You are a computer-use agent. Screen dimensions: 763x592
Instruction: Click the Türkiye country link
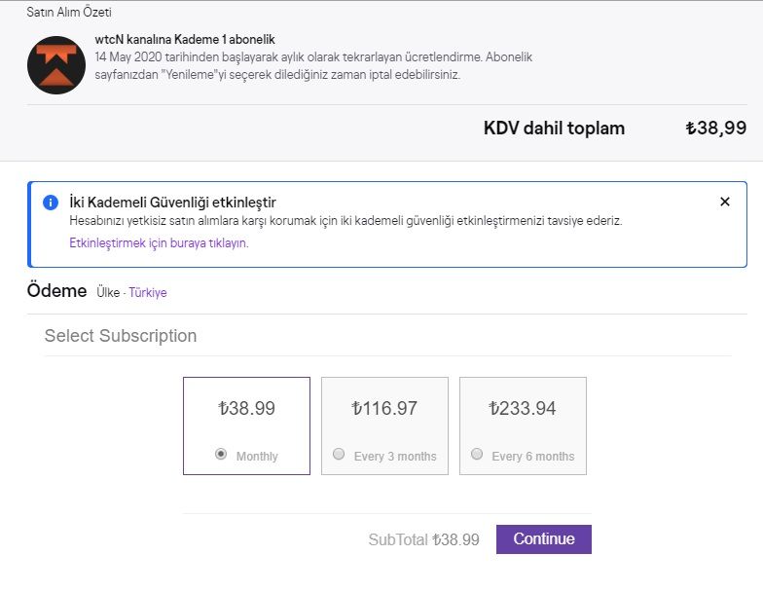148,292
